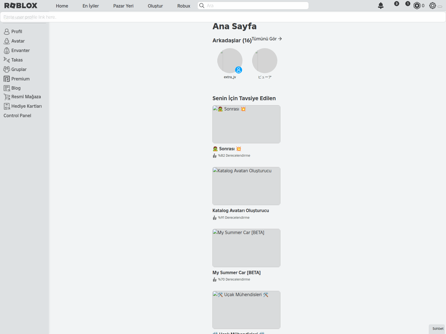Open the Oluştur menu item
446x334 pixels.
click(155, 6)
